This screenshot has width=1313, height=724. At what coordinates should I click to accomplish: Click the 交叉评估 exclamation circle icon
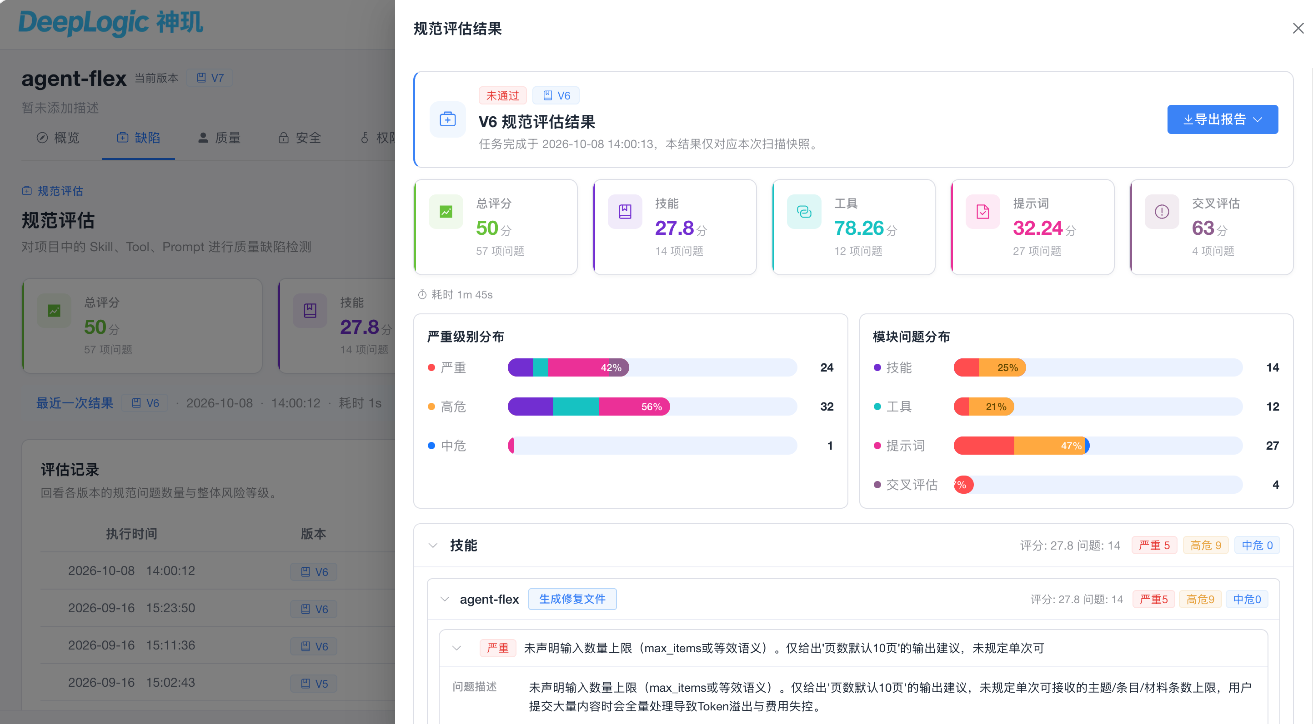pyautogui.click(x=1162, y=212)
